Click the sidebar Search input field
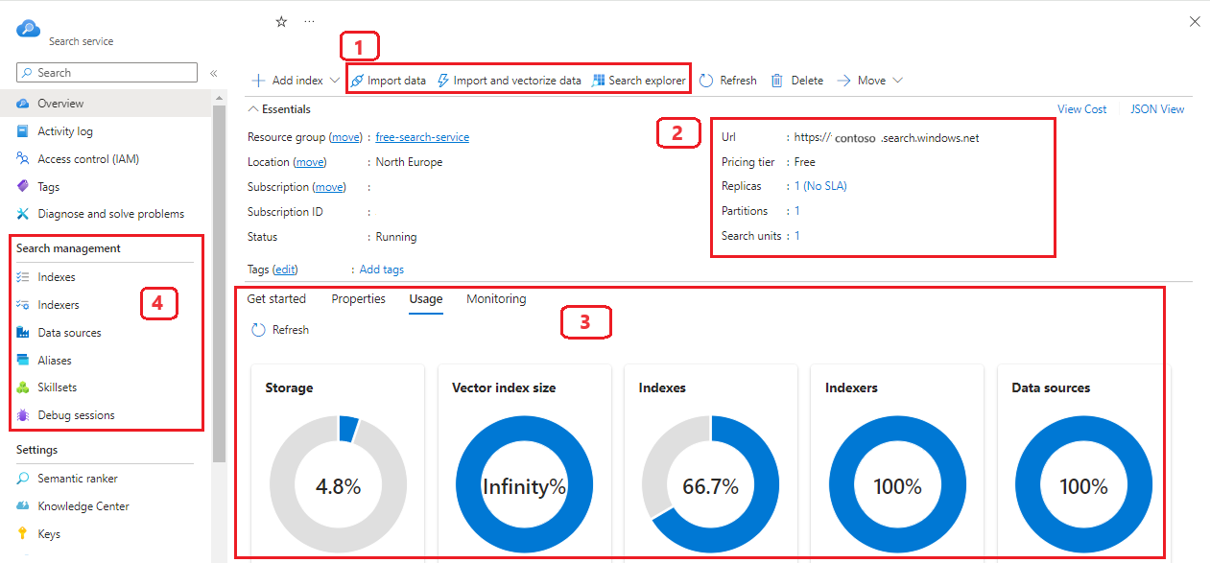Screen dimensions: 1210x563 (107, 73)
